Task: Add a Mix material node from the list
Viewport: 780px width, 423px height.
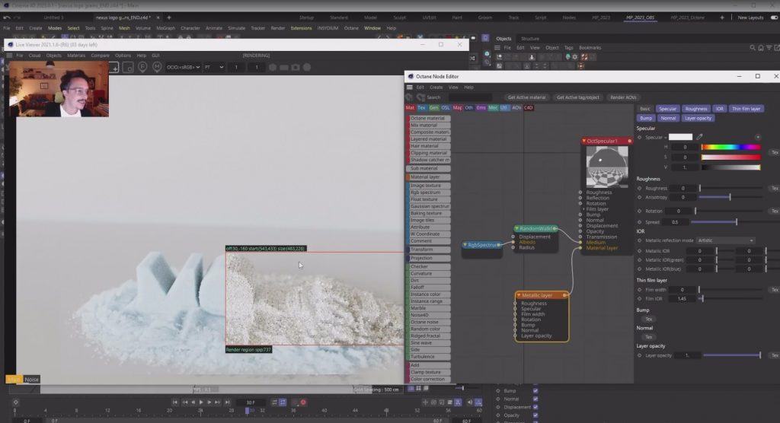Action: (x=430, y=126)
